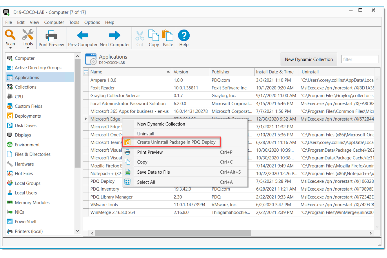Screen dimensions: 387x258
Task: Open the View menu
Action: pyautogui.click(x=34, y=22)
